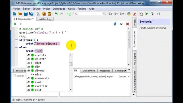Paste from clipboard icon
The image size is (183, 103).
point(49,14)
